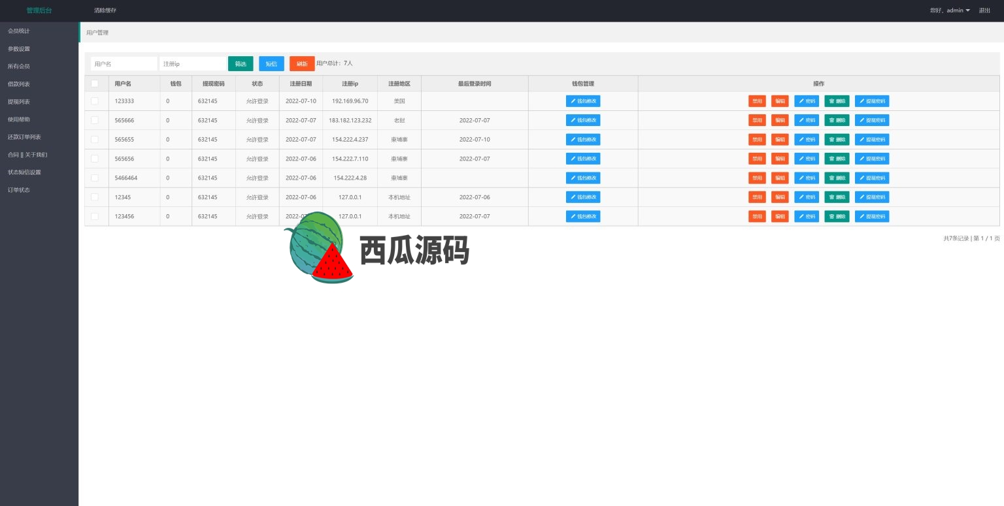Click 密码 pencil button for user 565655

click(806, 140)
